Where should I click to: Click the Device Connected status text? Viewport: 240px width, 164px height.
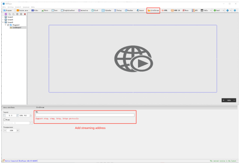[21, 161]
